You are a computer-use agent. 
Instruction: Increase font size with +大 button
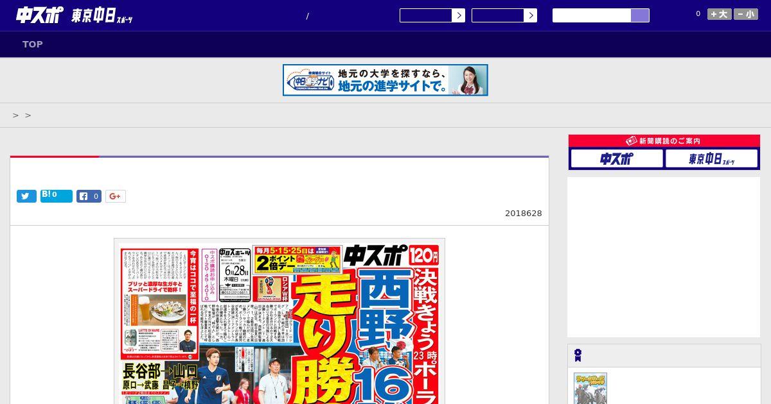[x=720, y=14]
